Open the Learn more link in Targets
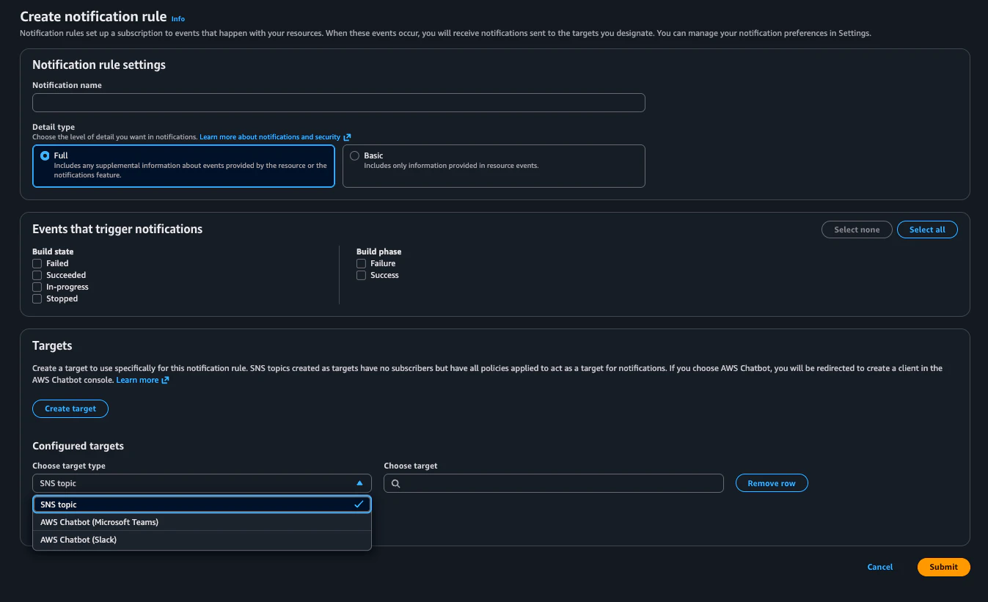The image size is (988, 602). [137, 380]
